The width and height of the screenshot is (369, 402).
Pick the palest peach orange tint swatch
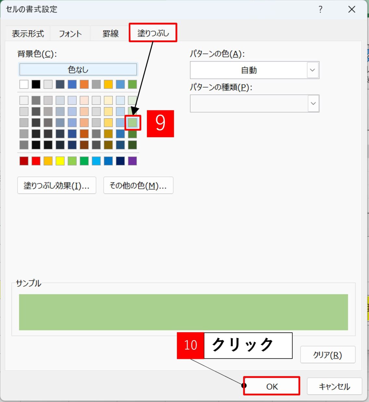pyautogui.click(x=84, y=100)
